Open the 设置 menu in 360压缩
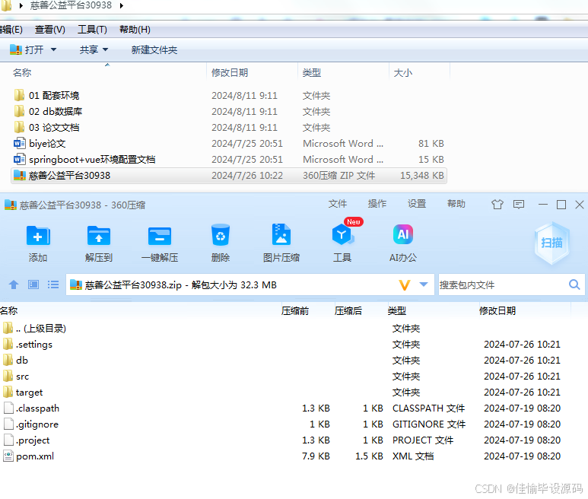 click(x=417, y=204)
